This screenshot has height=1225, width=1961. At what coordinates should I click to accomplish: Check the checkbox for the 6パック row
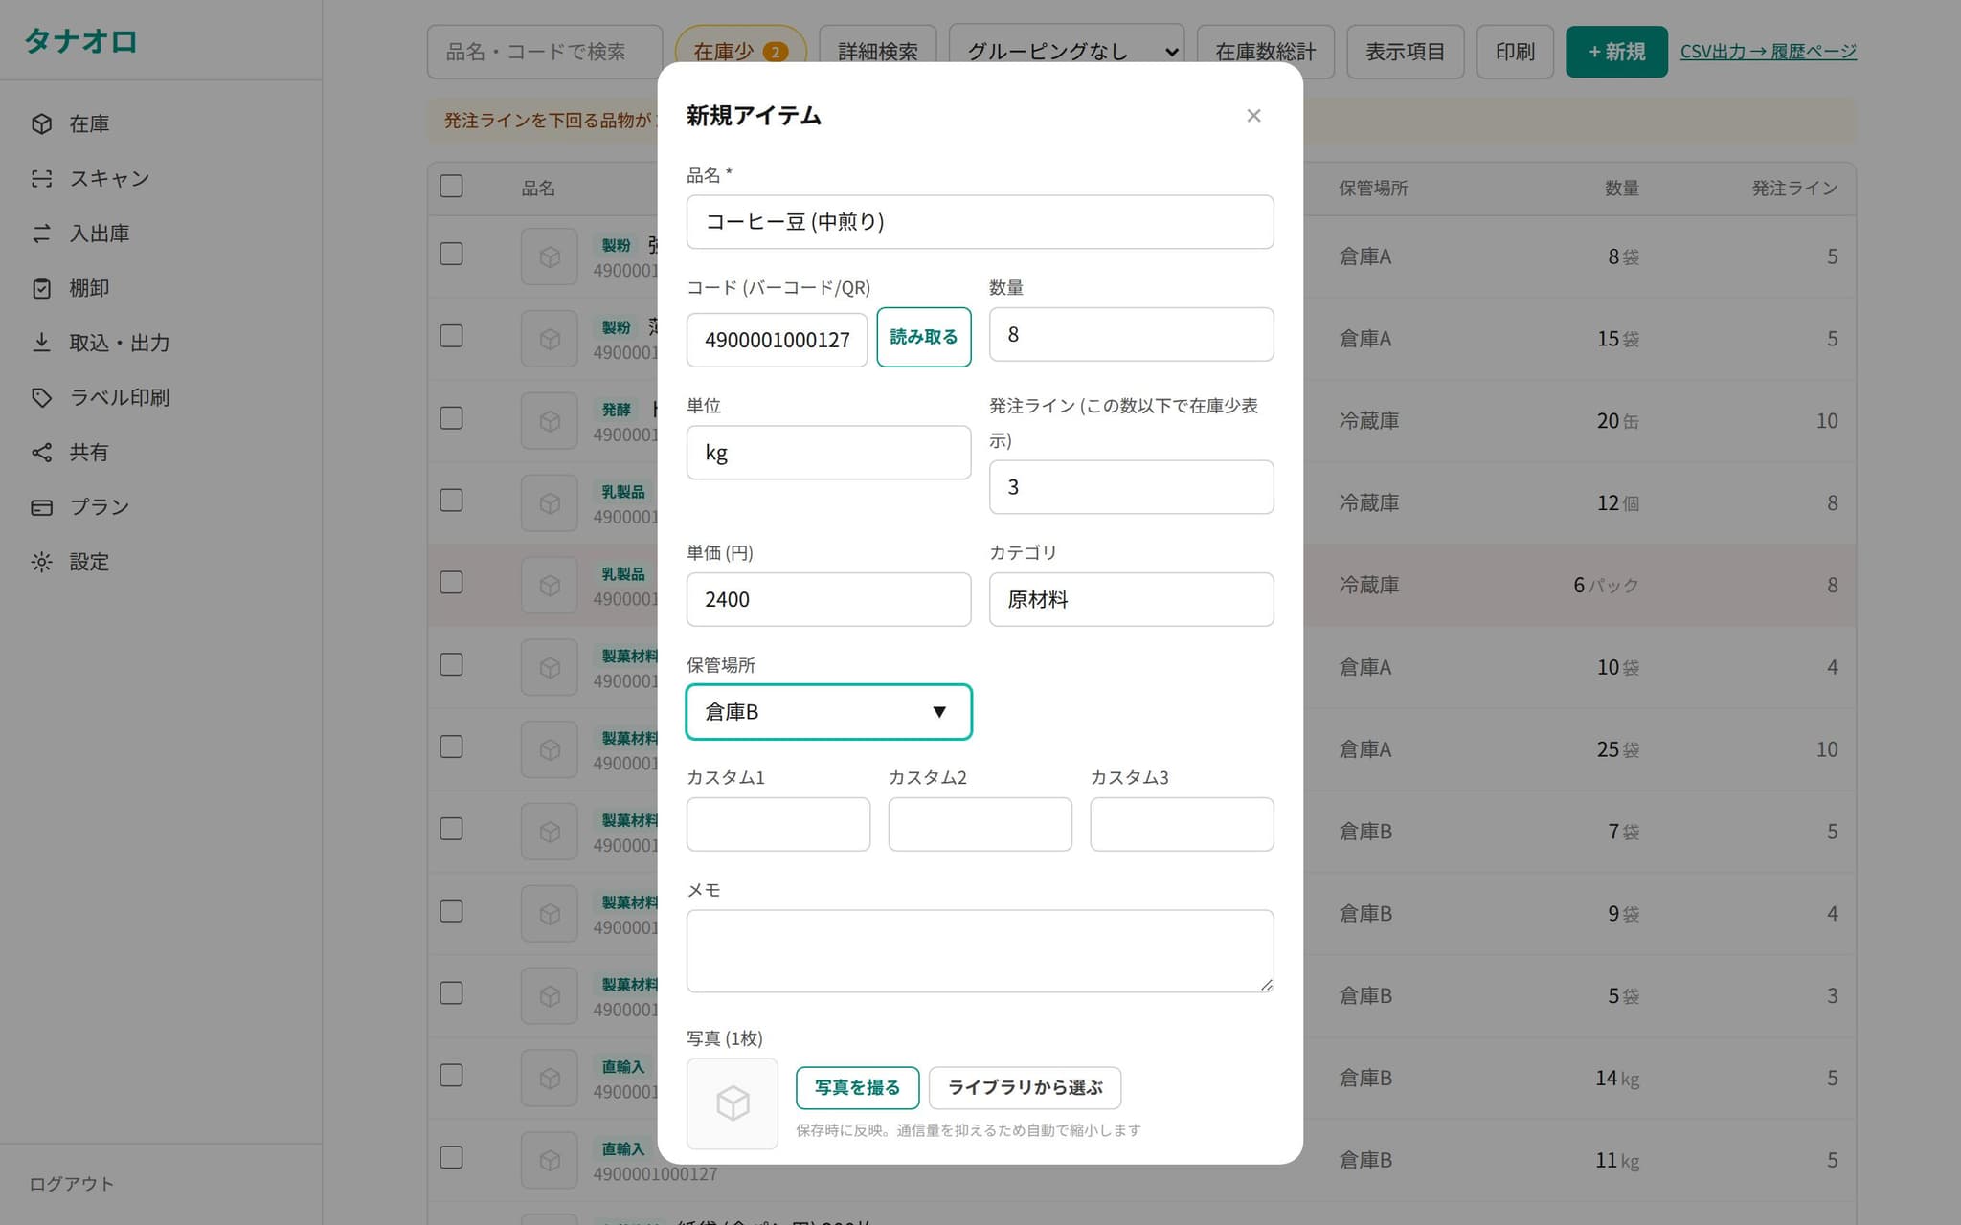click(451, 582)
